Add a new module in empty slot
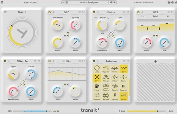The width and height of the screenshot is (177, 114). [156, 61]
